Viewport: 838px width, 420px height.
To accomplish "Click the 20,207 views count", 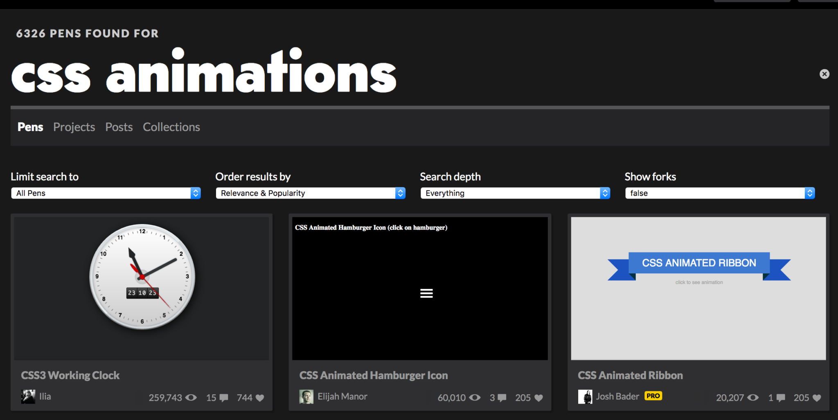I will tap(730, 398).
